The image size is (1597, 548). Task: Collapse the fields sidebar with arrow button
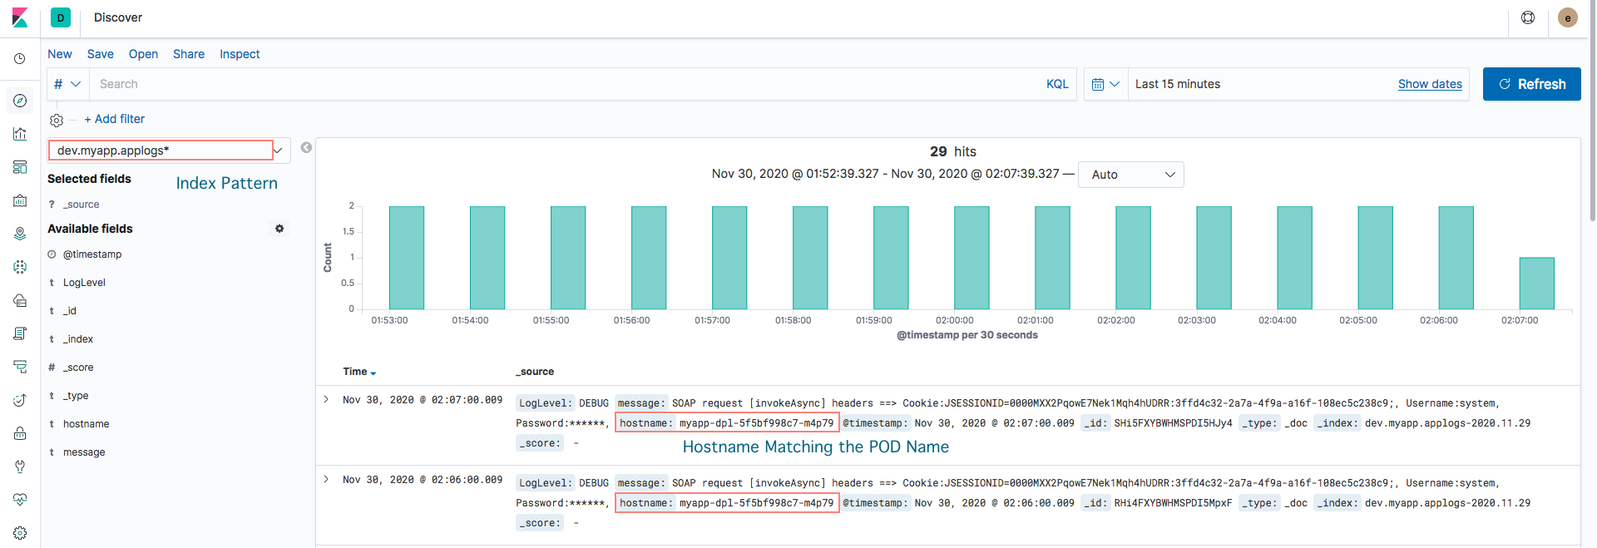point(306,148)
